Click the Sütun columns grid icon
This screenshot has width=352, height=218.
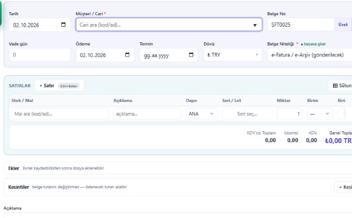335,86
